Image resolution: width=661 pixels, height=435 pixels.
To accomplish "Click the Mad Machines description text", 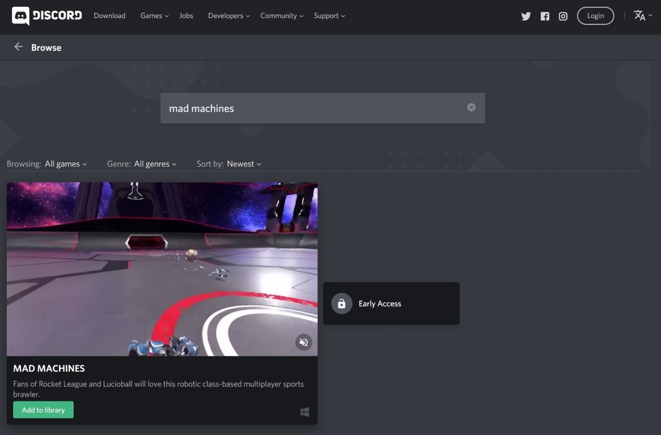I will (159, 389).
